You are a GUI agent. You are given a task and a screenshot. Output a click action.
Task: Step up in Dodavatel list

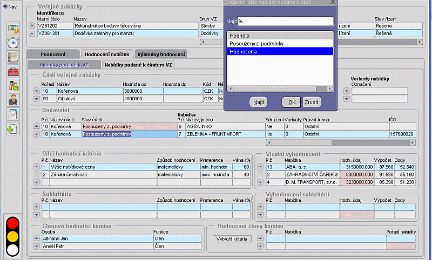(x=36, y=126)
